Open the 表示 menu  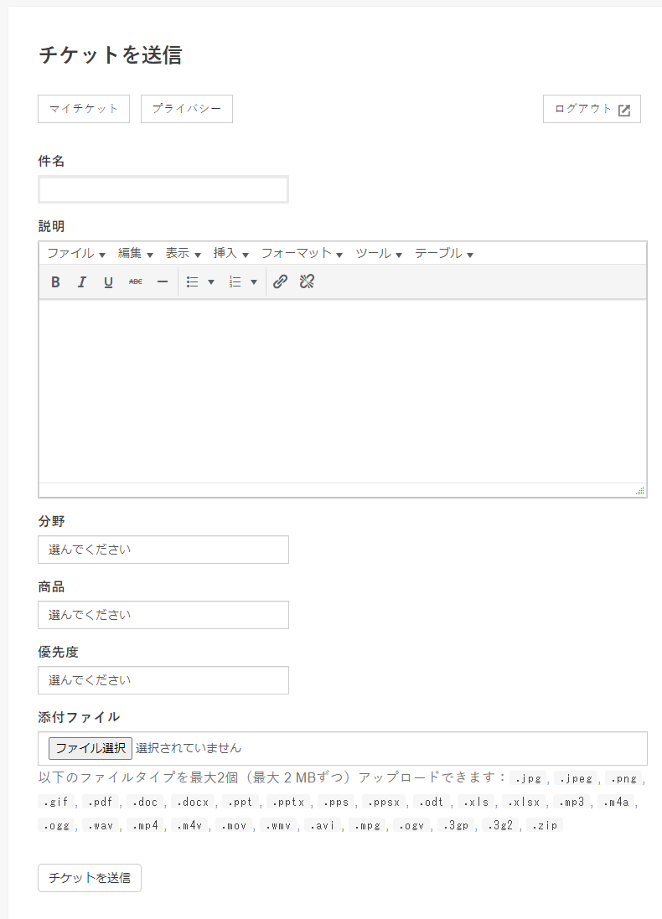coord(183,253)
